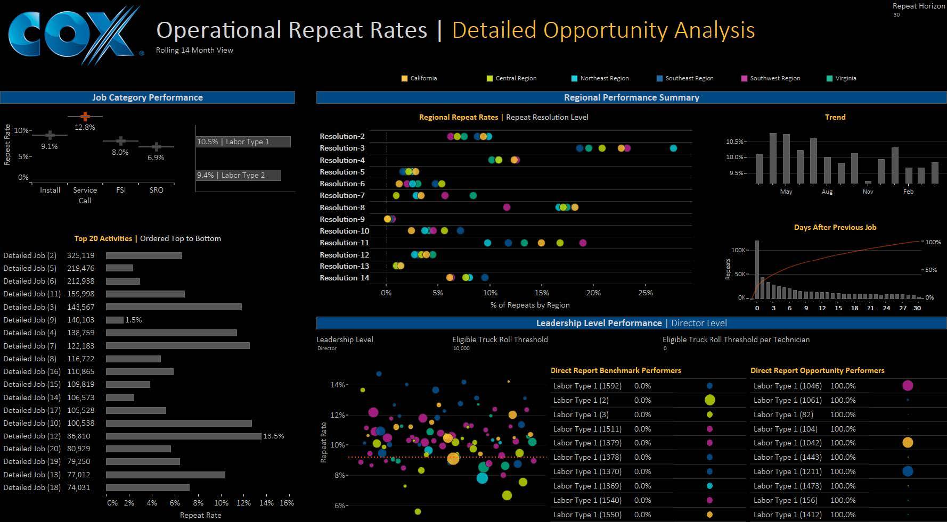The image size is (947, 522).
Task: Select the 9.4% Labor Type 2 bar
Action: (x=238, y=175)
